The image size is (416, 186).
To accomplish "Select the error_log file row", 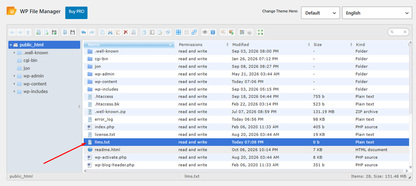I will pyautogui.click(x=246, y=119).
